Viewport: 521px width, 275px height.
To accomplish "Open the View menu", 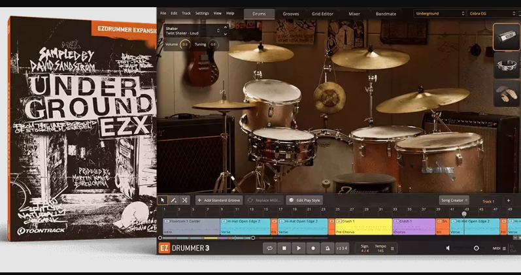I will (x=217, y=13).
